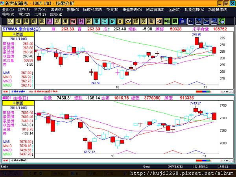Open the 投資(B) menu
Image resolution: width=236 pixels, height=177 pixels.
112,9
